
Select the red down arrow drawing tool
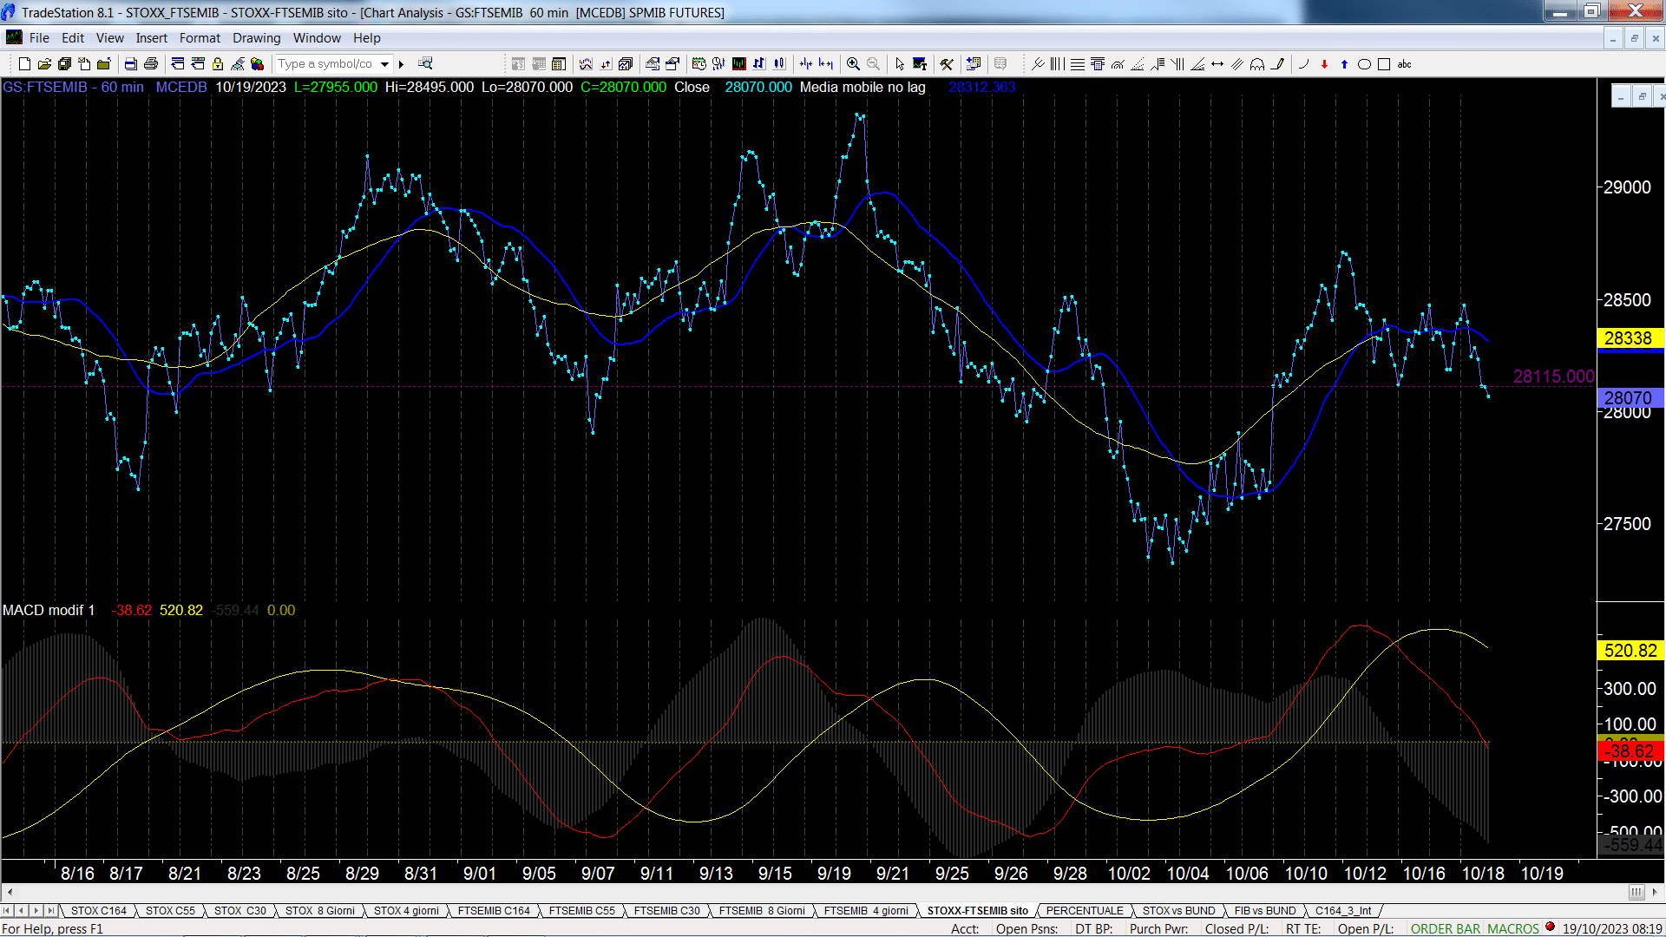[1324, 64]
